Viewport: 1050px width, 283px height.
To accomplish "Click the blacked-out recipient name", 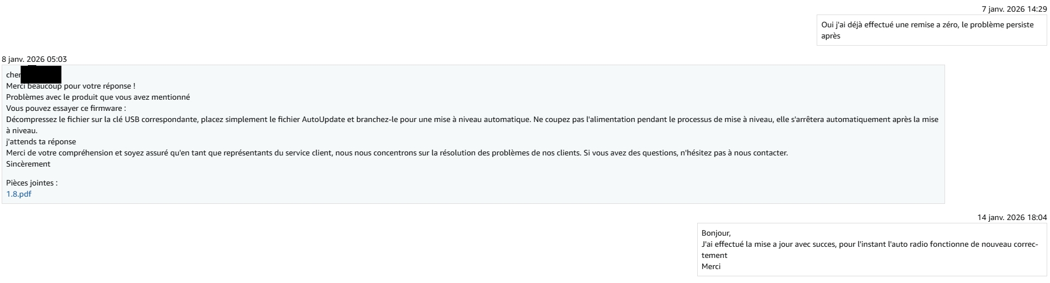I will pos(41,75).
